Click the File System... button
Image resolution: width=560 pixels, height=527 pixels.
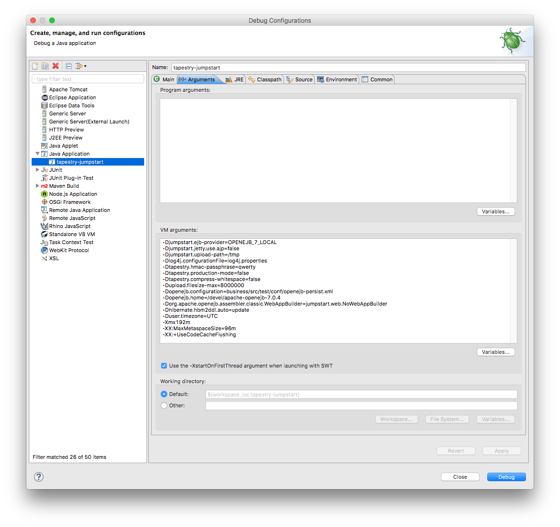point(447,419)
